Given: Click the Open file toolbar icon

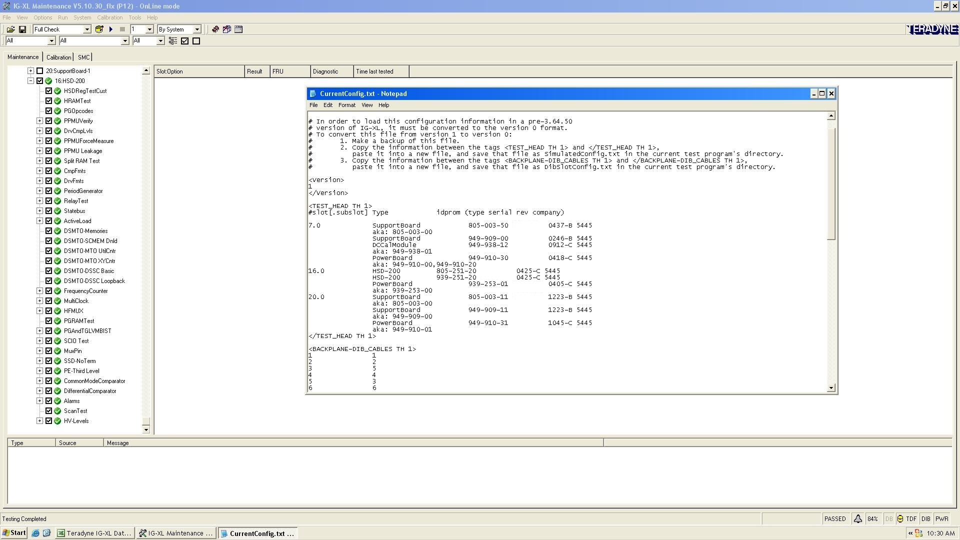Looking at the screenshot, I should point(10,29).
